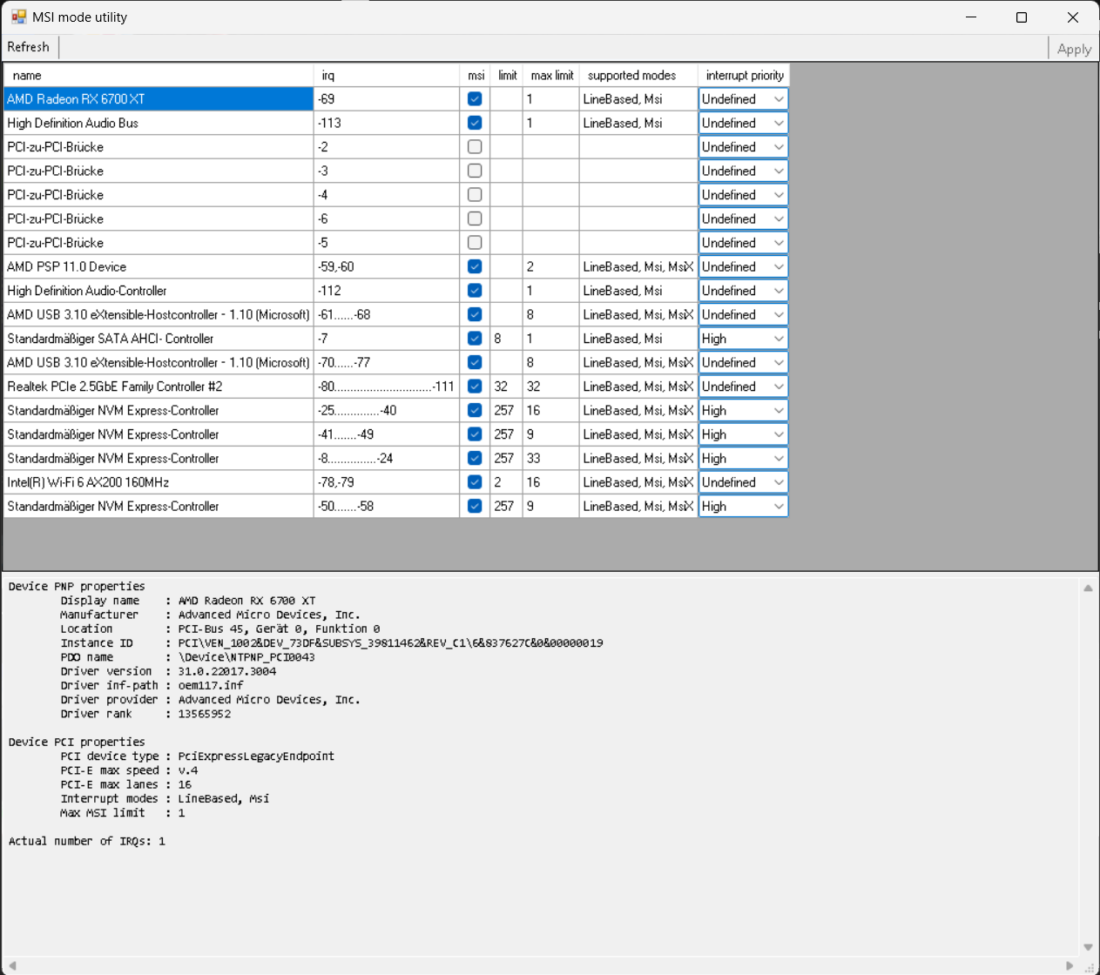This screenshot has height=975, width=1100.
Task: Click the Apply button
Action: tap(1074, 49)
